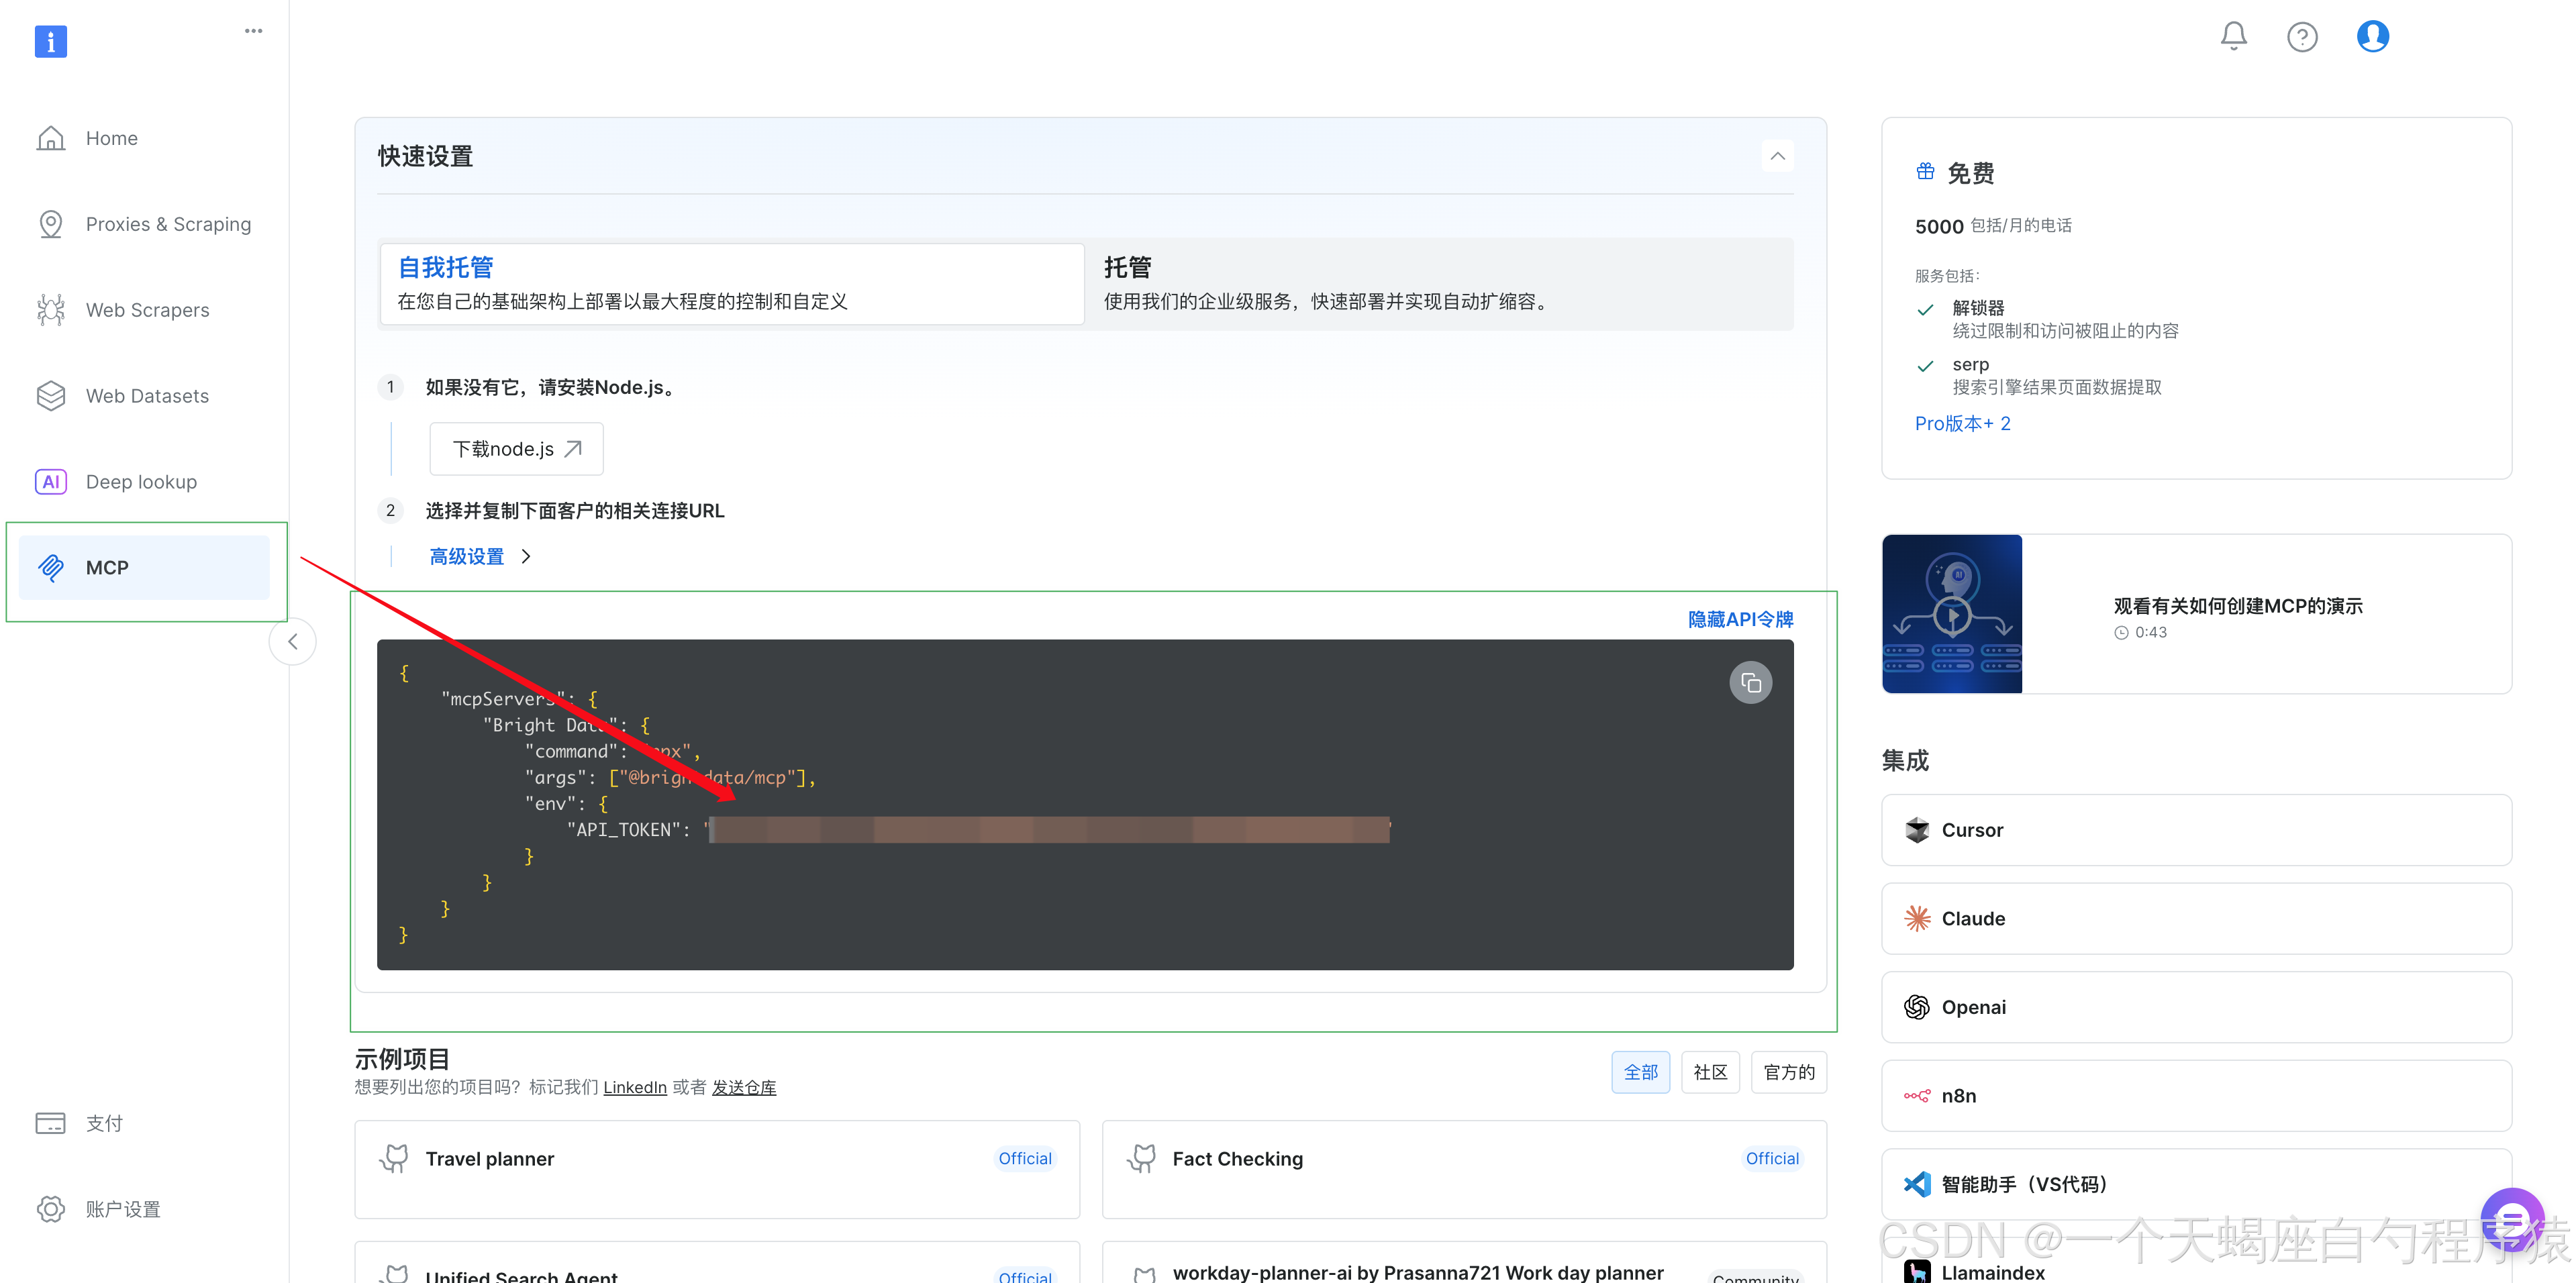Click the user profile avatar icon

[2372, 36]
